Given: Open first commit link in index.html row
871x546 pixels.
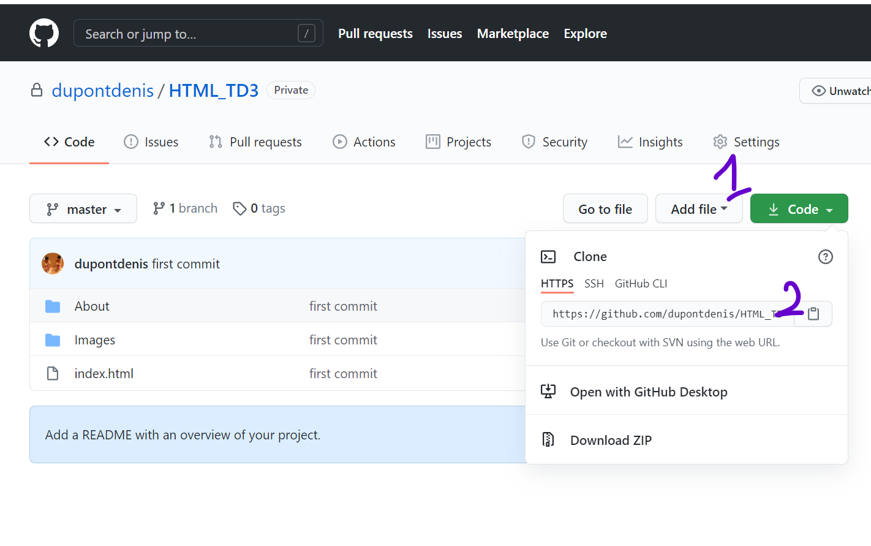Looking at the screenshot, I should (x=343, y=374).
